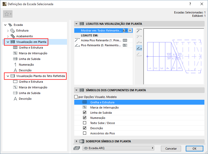Check Acessórios do Piso checkbox

(x=85, y=133)
